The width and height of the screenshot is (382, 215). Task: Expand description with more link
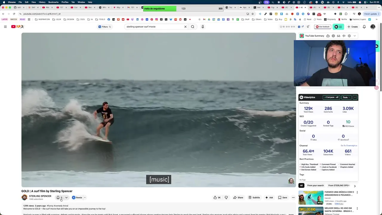(291, 214)
